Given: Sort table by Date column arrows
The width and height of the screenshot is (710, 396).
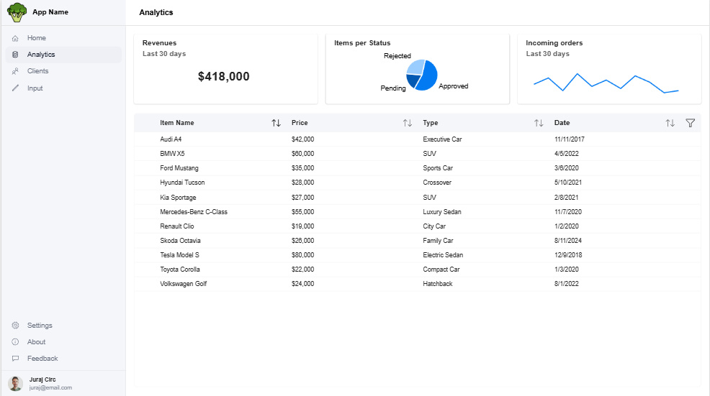Looking at the screenshot, I should (x=670, y=123).
